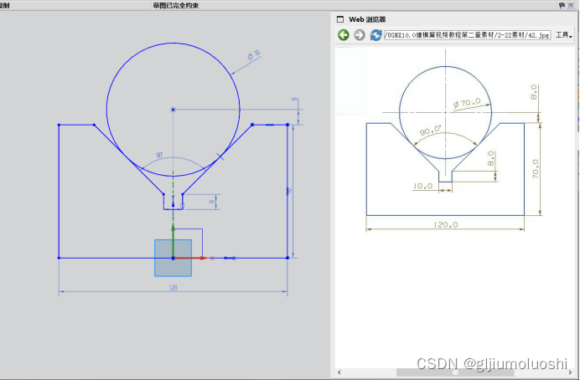Open the 工具 tools dropdown

(x=564, y=35)
